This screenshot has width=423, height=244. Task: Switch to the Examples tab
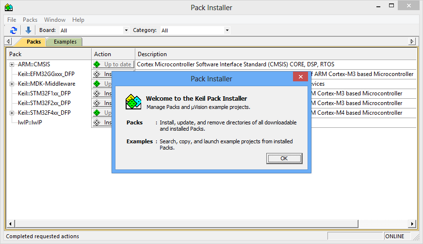click(65, 42)
